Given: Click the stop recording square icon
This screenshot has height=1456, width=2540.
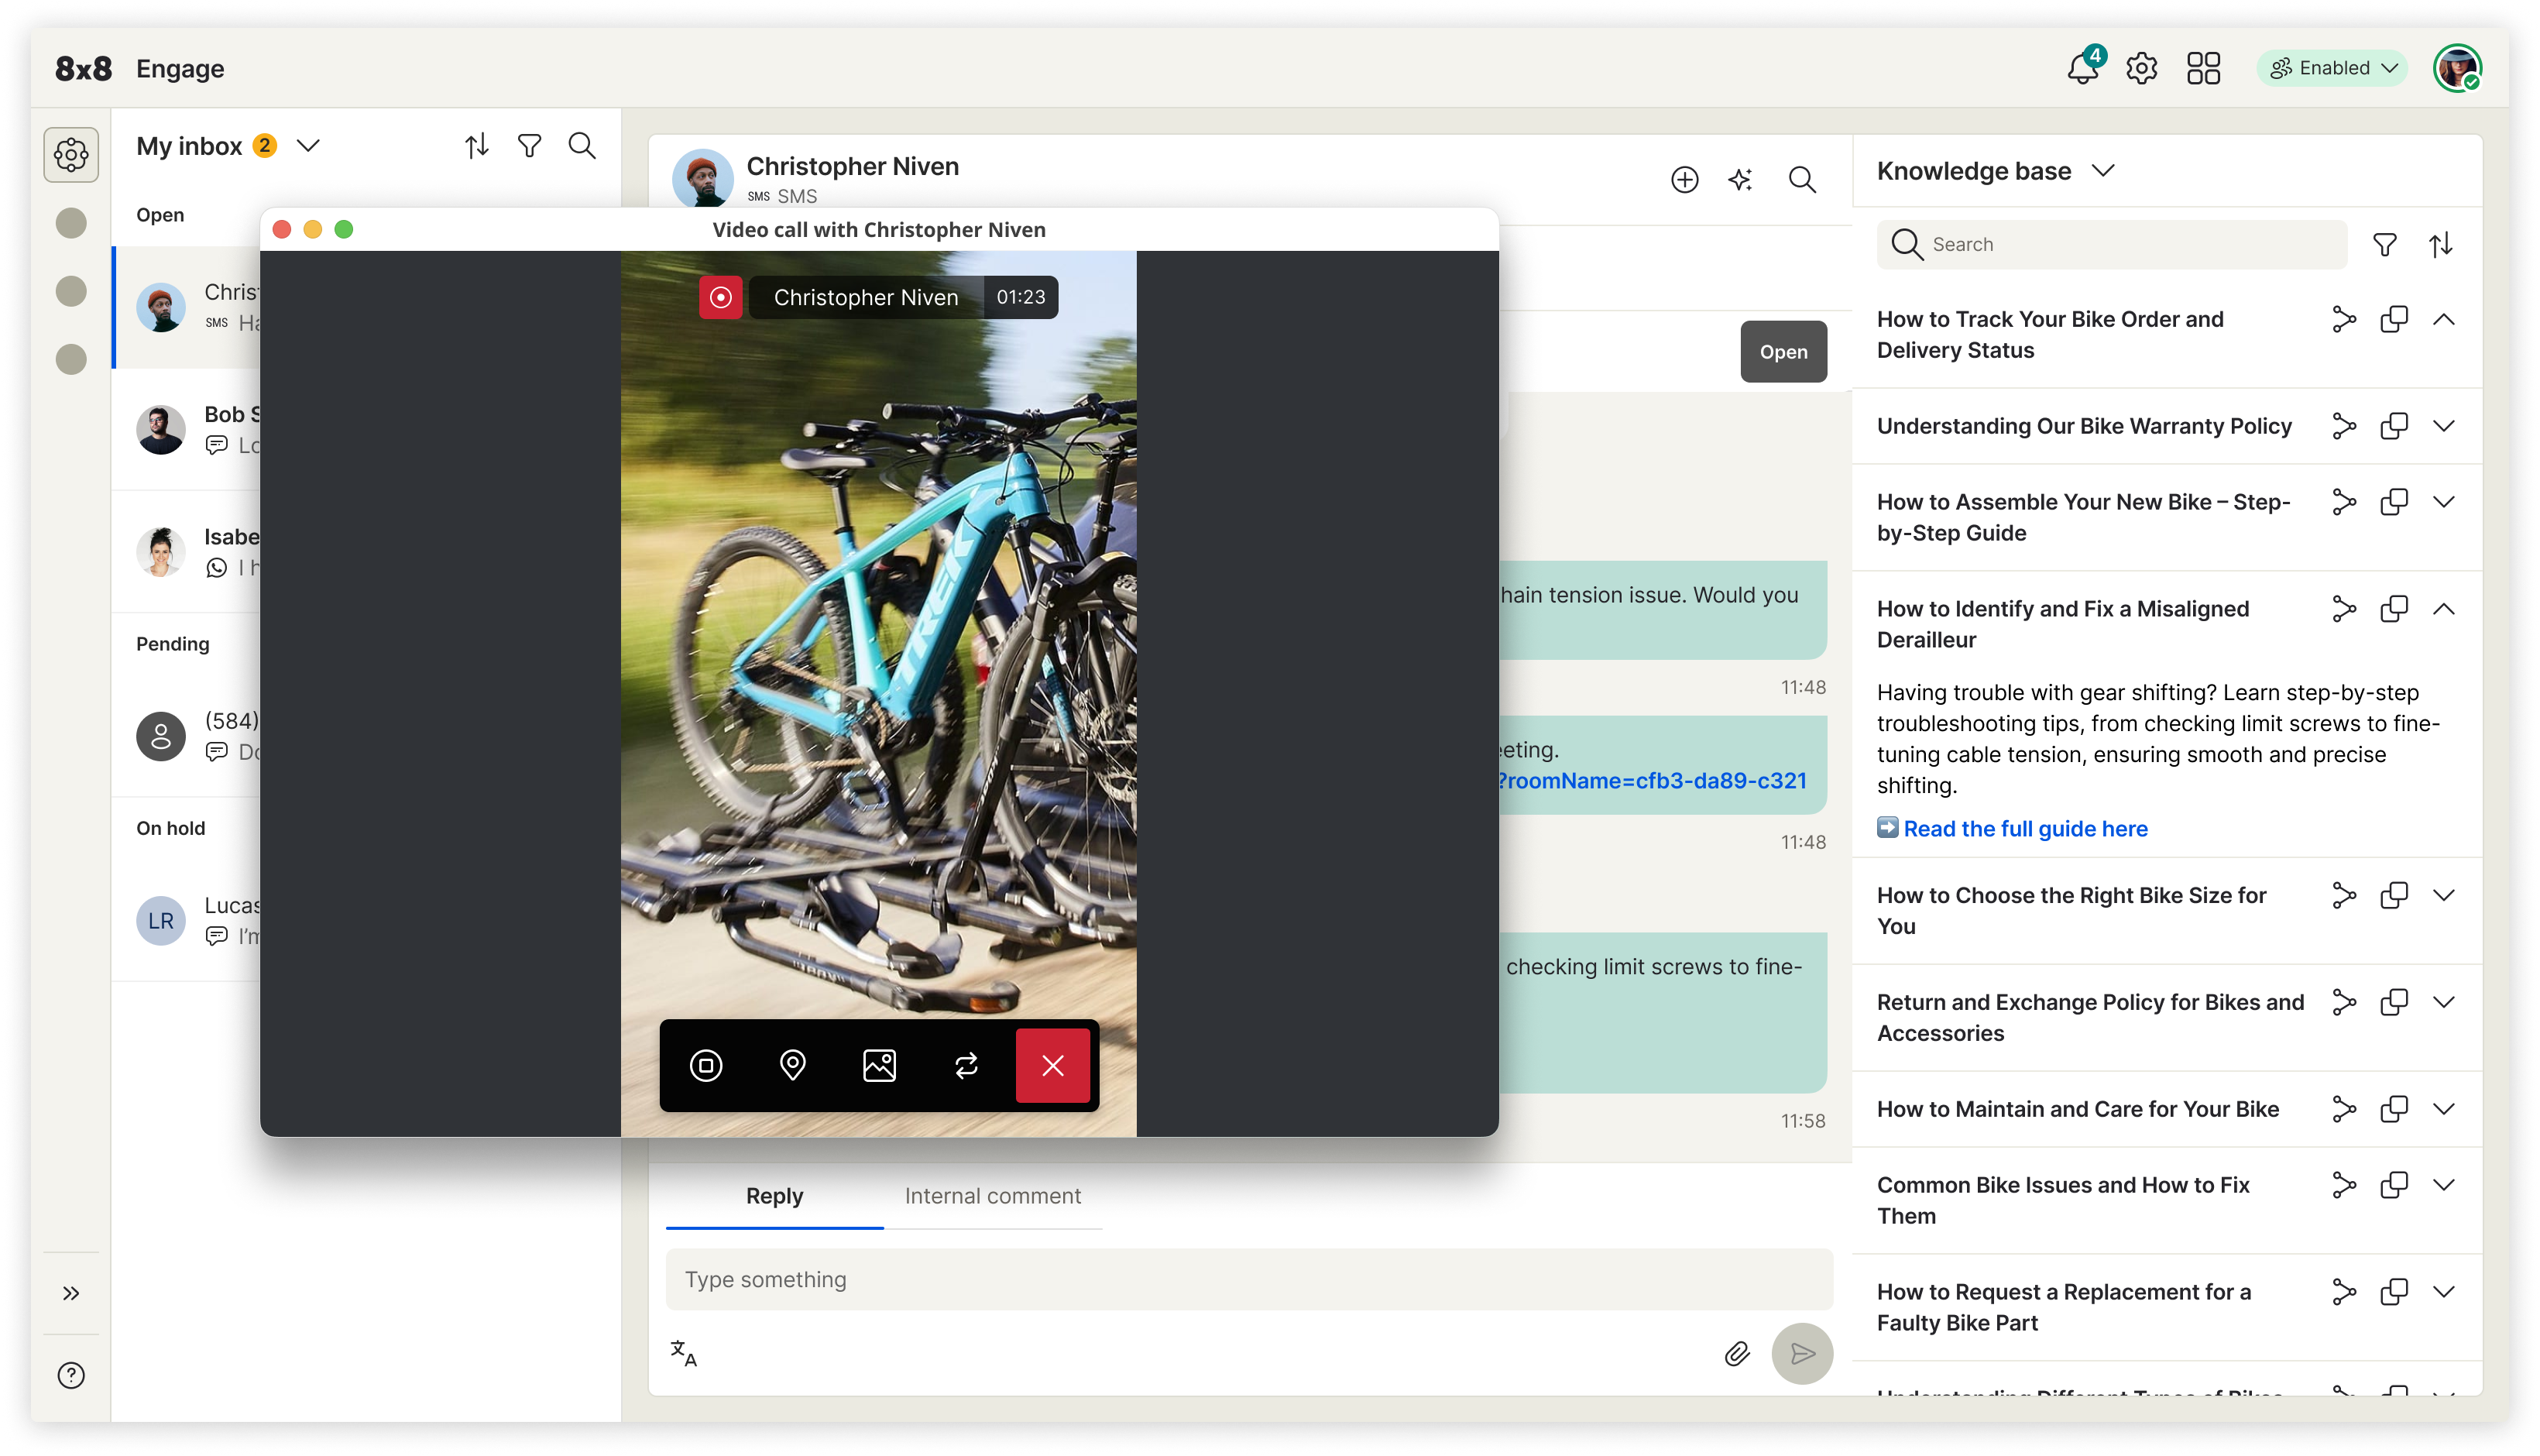Looking at the screenshot, I should (x=705, y=1065).
